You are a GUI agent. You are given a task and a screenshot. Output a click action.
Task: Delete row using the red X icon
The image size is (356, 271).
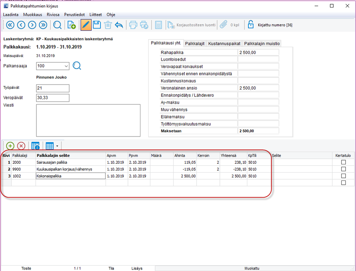21,146
